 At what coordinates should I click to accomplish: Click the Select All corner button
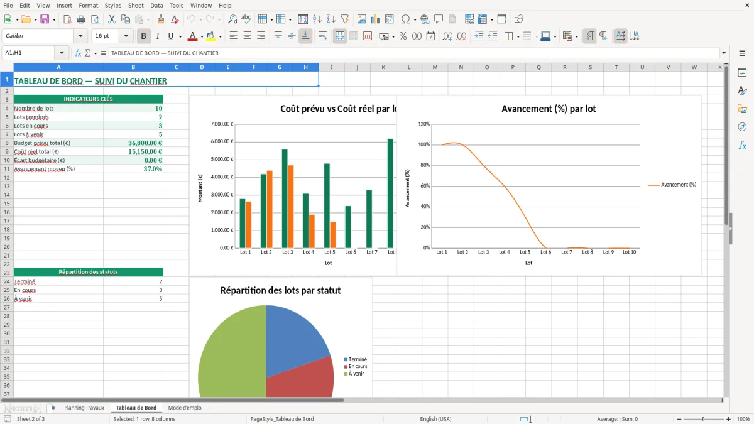tap(6, 67)
